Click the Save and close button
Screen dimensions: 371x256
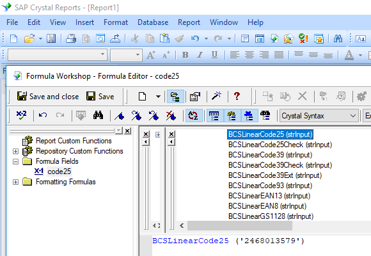point(48,97)
